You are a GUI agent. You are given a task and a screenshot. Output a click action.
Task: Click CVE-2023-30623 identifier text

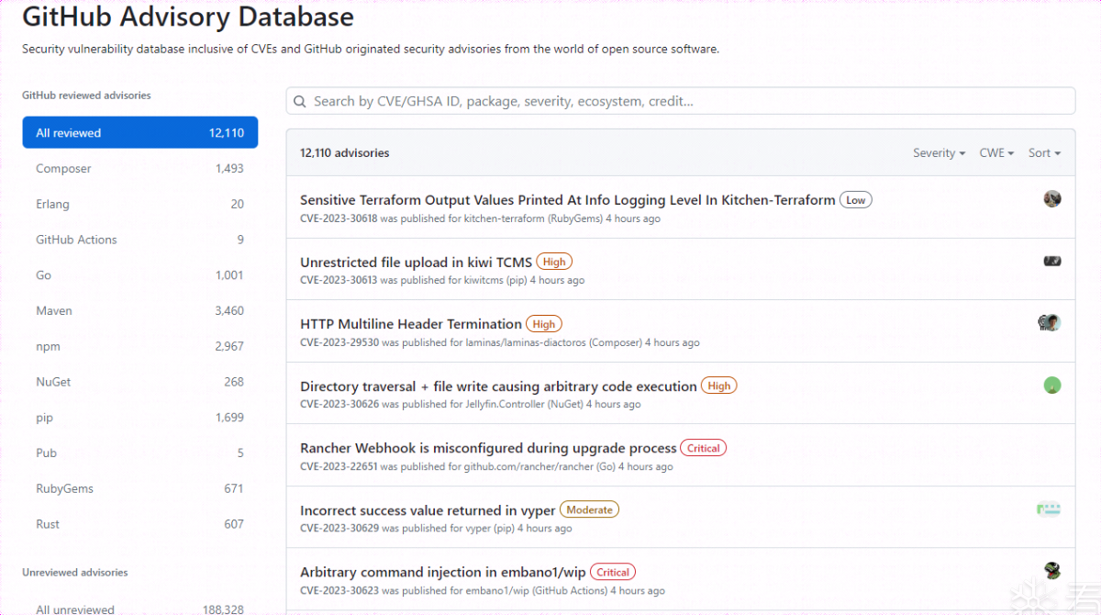click(x=339, y=590)
